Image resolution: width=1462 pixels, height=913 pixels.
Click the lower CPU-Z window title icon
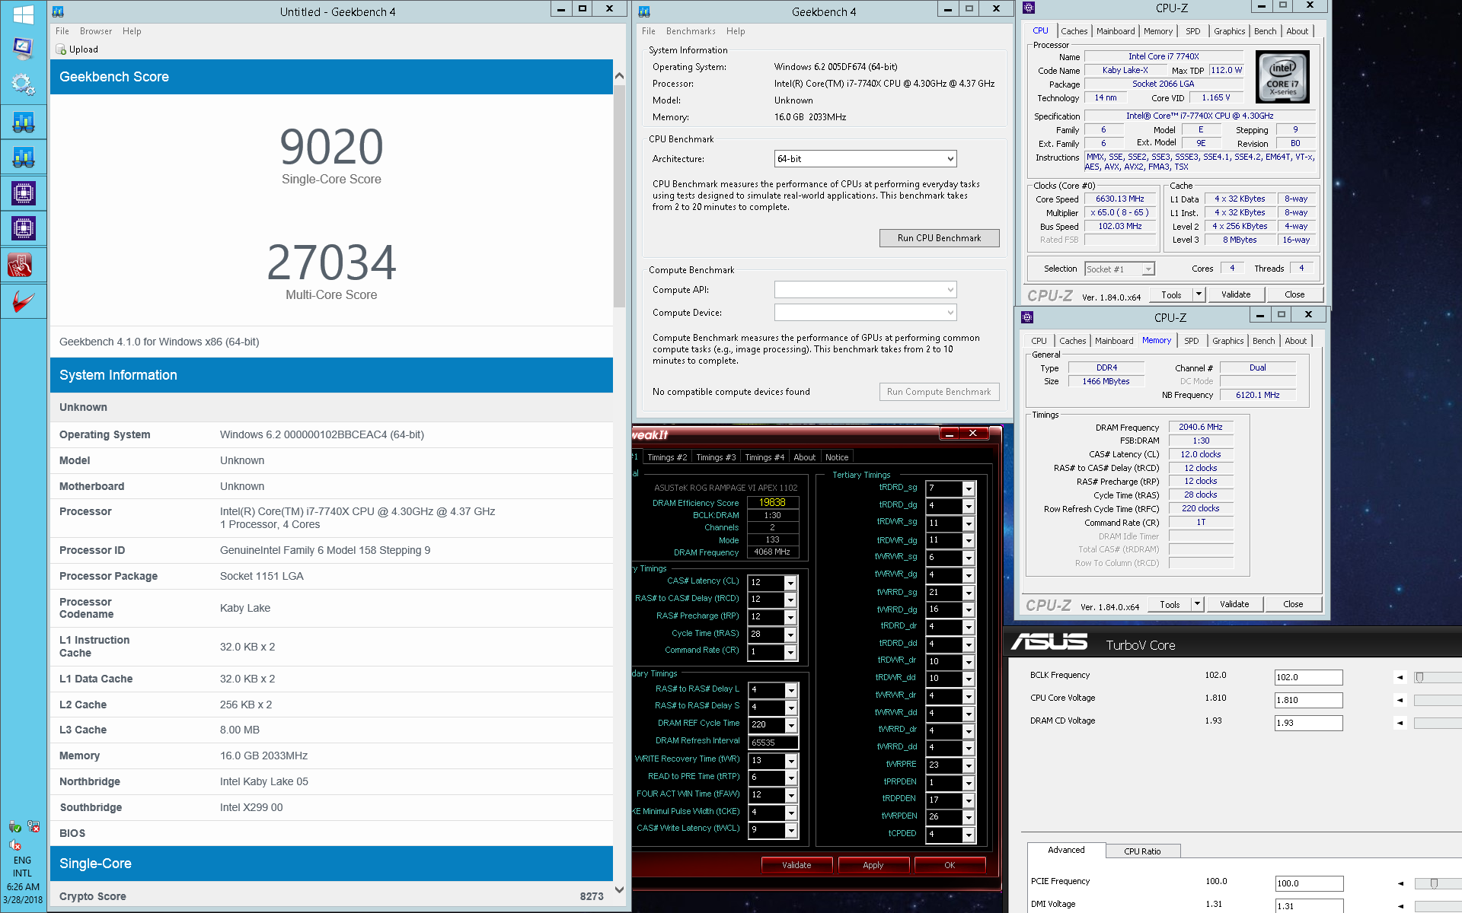[1027, 317]
